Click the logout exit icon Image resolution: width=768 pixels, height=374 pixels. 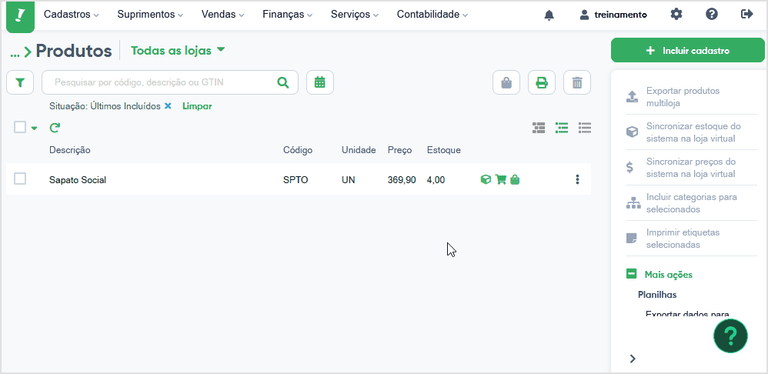point(747,14)
